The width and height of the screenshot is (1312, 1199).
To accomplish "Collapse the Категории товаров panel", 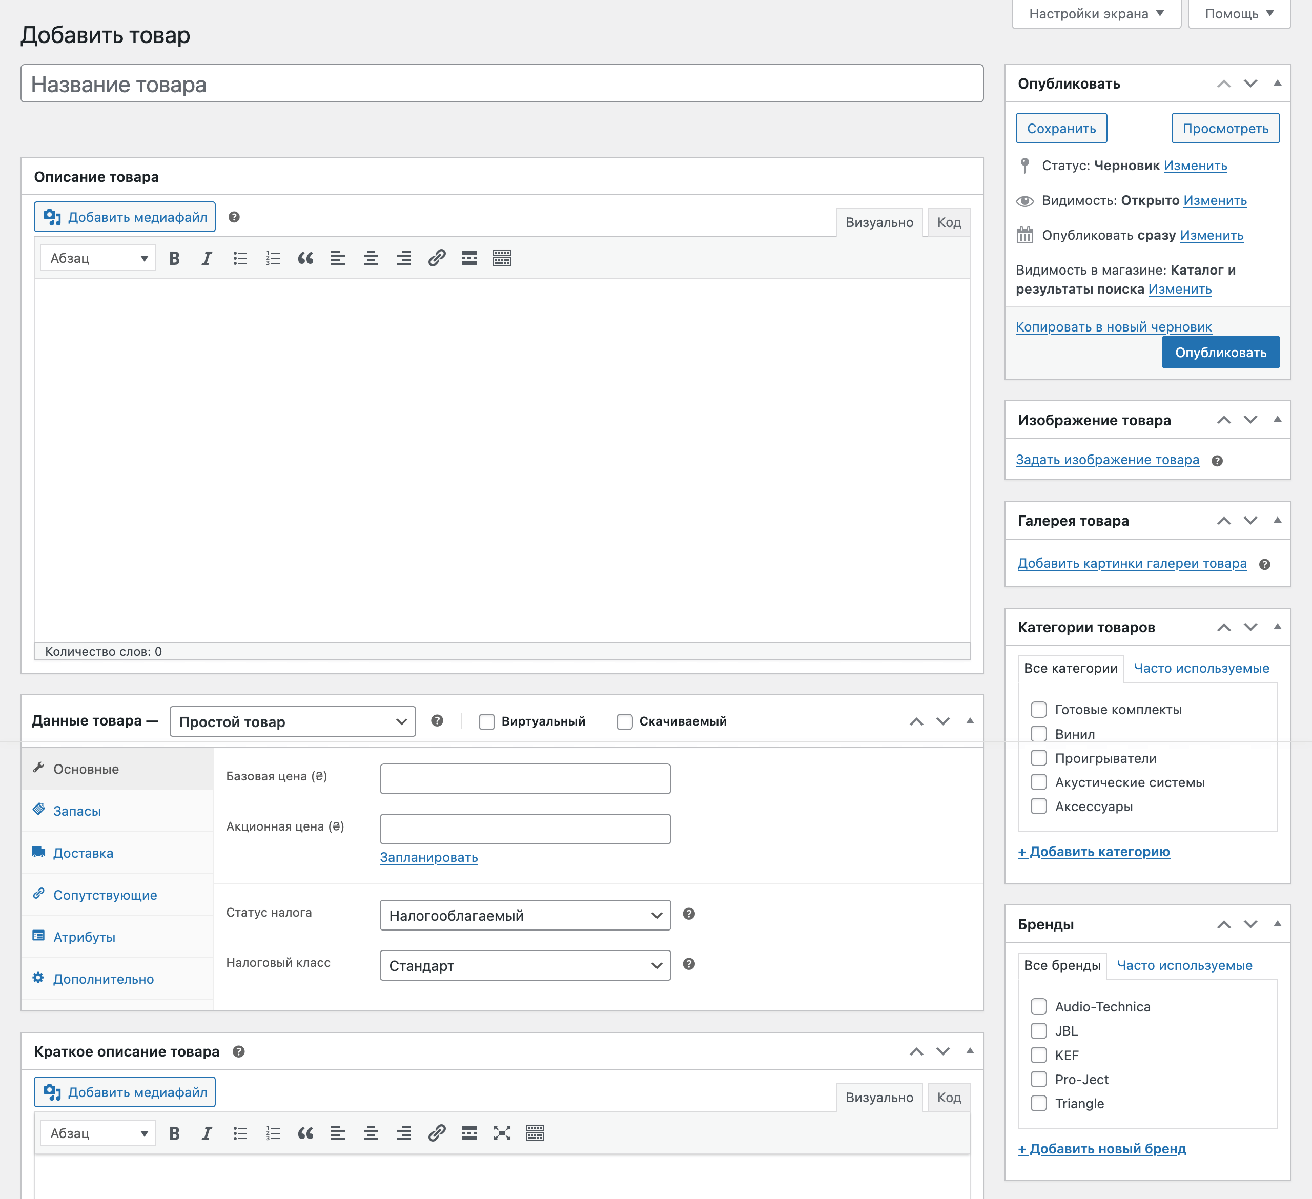I will (1278, 627).
